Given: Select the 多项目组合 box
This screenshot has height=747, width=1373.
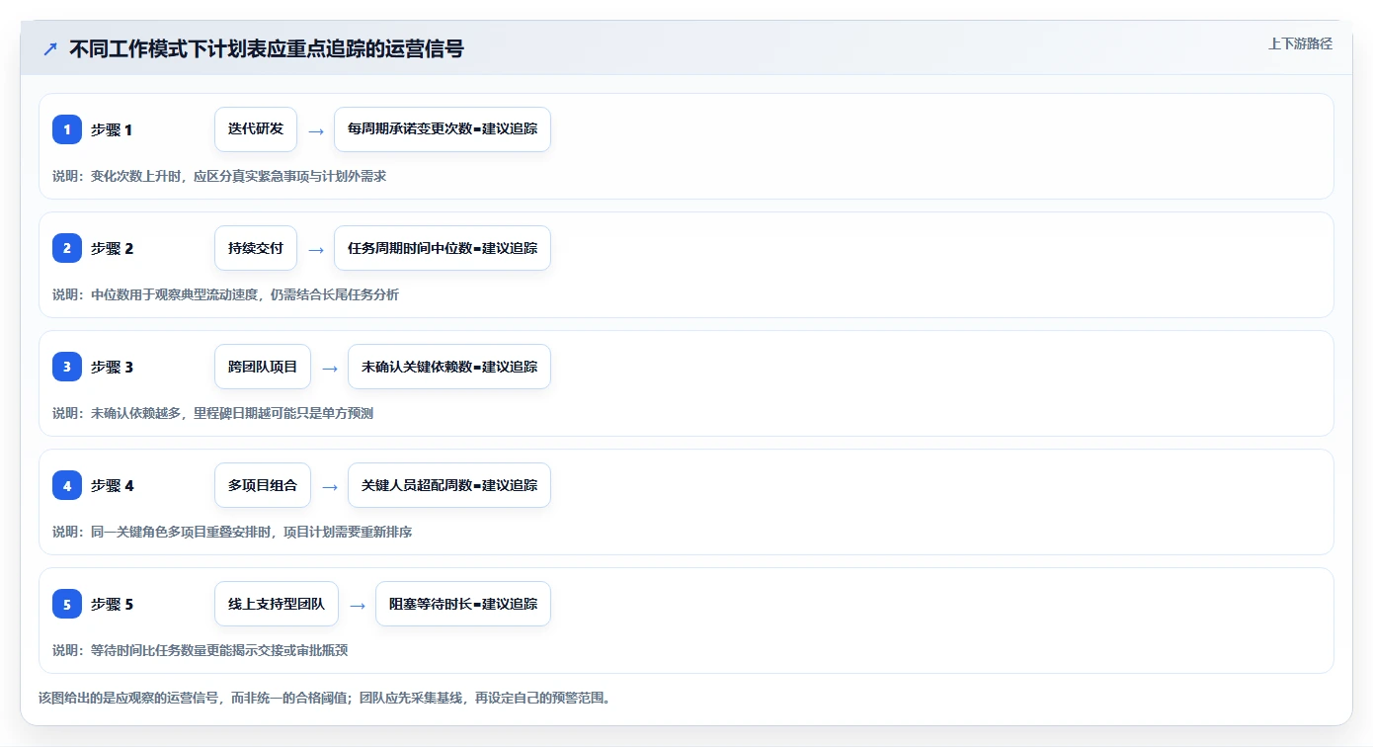Looking at the screenshot, I should click(263, 485).
